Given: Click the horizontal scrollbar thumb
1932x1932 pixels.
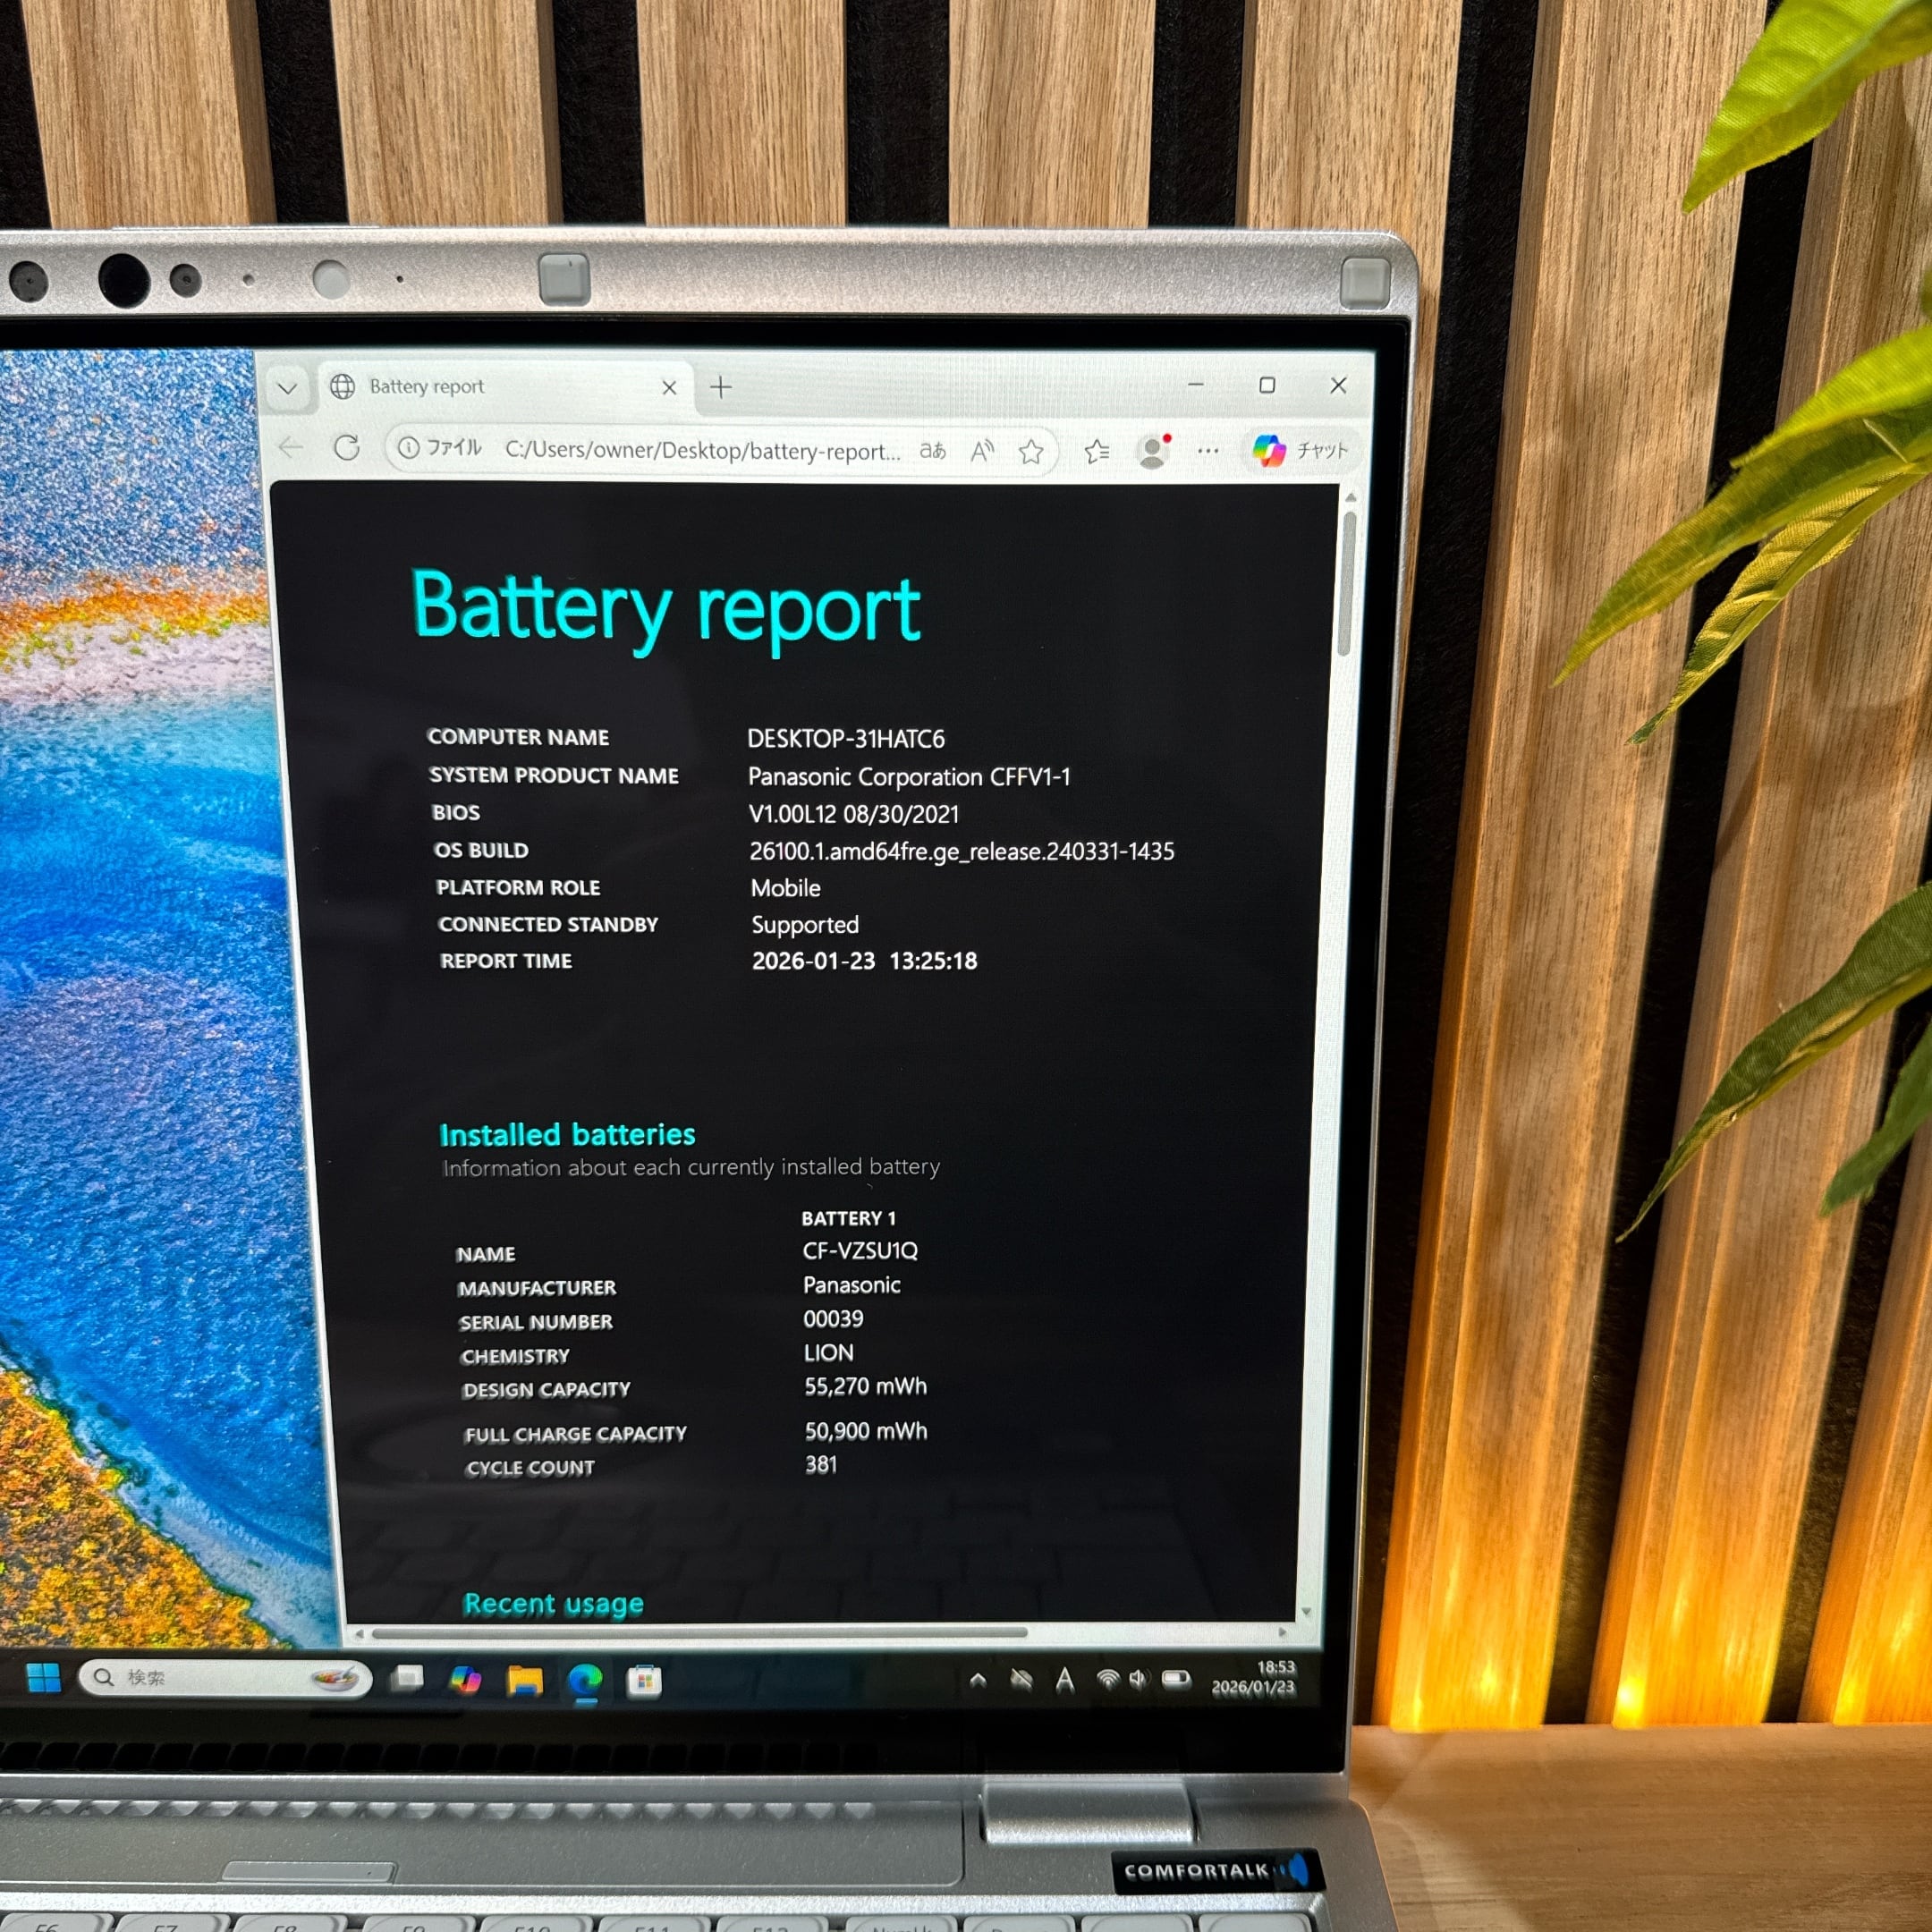Looking at the screenshot, I should click(x=699, y=1632).
